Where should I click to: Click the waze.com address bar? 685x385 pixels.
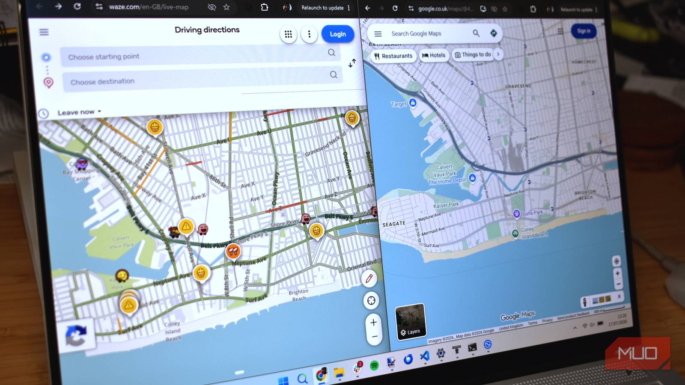(x=149, y=7)
